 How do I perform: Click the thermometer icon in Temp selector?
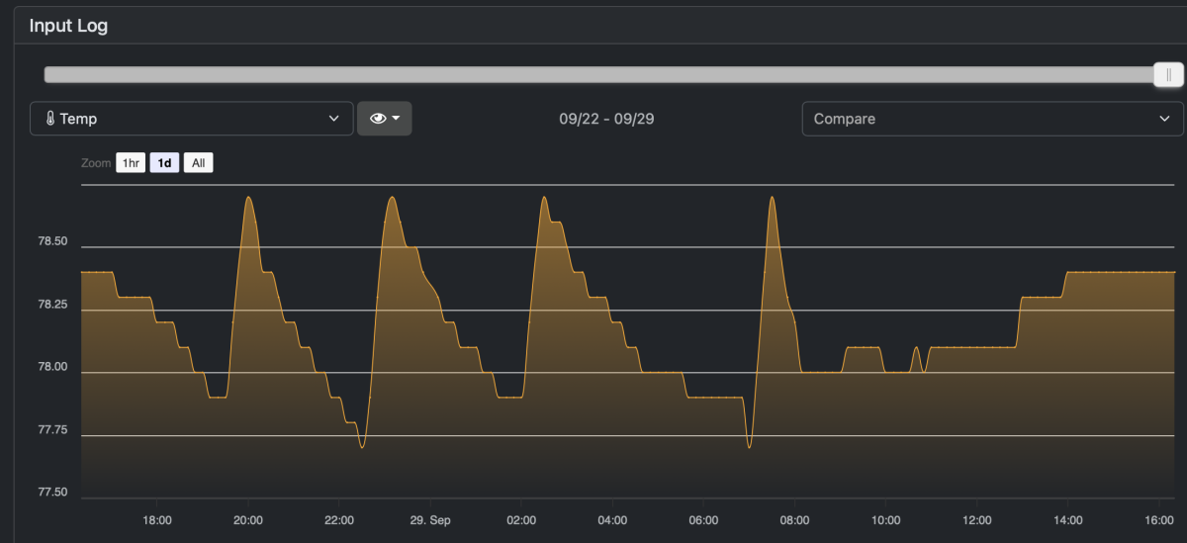point(50,119)
